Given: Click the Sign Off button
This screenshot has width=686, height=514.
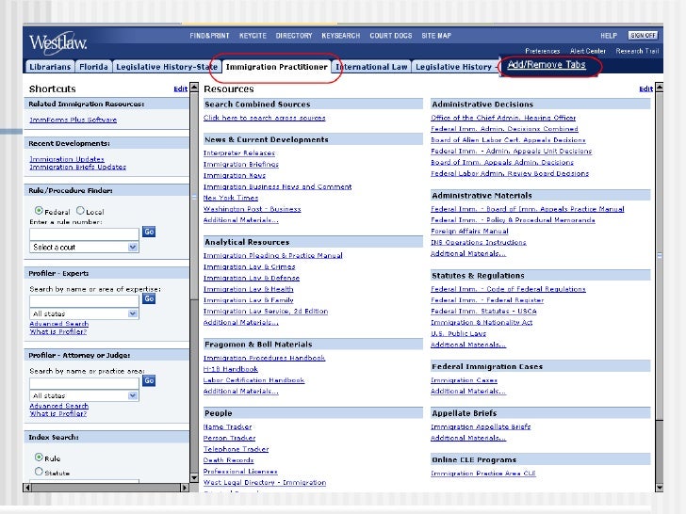Looking at the screenshot, I should click(x=643, y=36).
